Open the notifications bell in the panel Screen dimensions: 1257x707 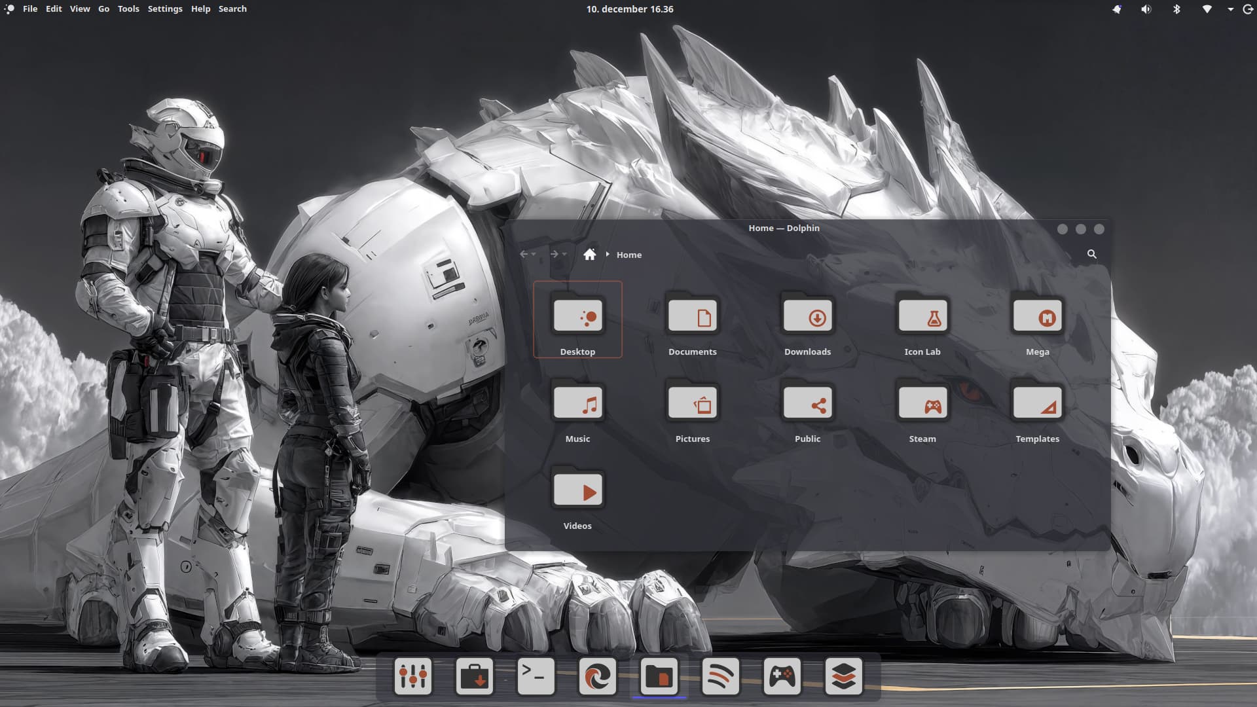(1116, 9)
